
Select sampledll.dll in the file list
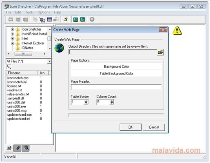tap(15, 98)
